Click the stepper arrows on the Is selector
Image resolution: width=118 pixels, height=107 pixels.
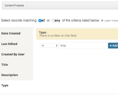[57, 46]
